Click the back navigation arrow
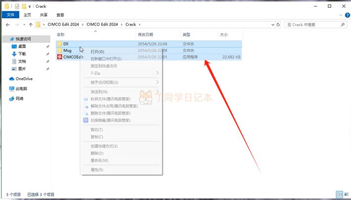Viewport: 351px width, 200px height. [x=8, y=25]
